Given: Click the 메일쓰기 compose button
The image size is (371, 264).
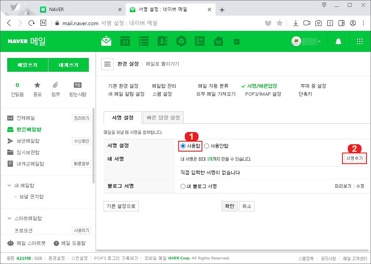Looking at the screenshot, I should coord(27,64).
